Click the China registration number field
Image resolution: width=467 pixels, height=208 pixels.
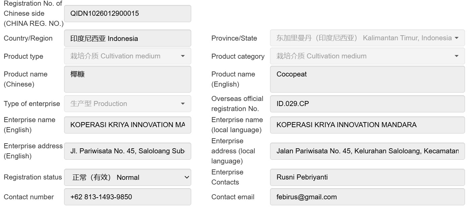[127, 13]
